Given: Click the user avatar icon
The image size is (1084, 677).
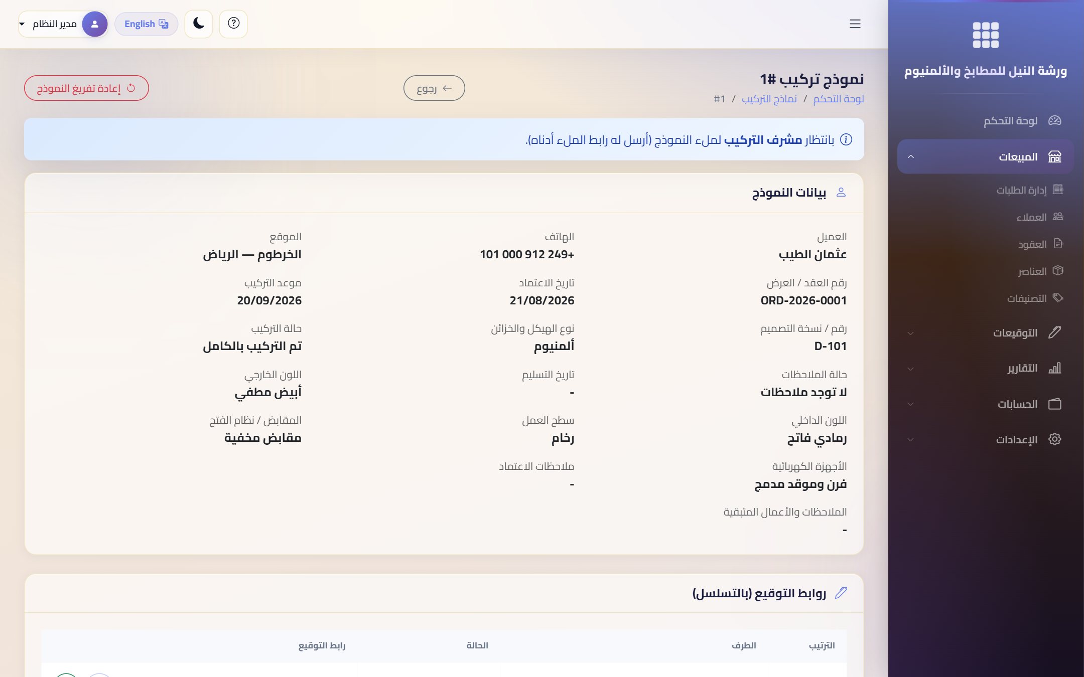Looking at the screenshot, I should (x=94, y=24).
